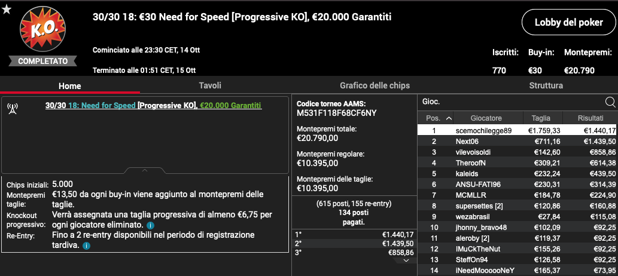Screen dimensions: 618x276
Task: Click info icon beside Re-Entry description
Action: pyautogui.click(x=86, y=246)
